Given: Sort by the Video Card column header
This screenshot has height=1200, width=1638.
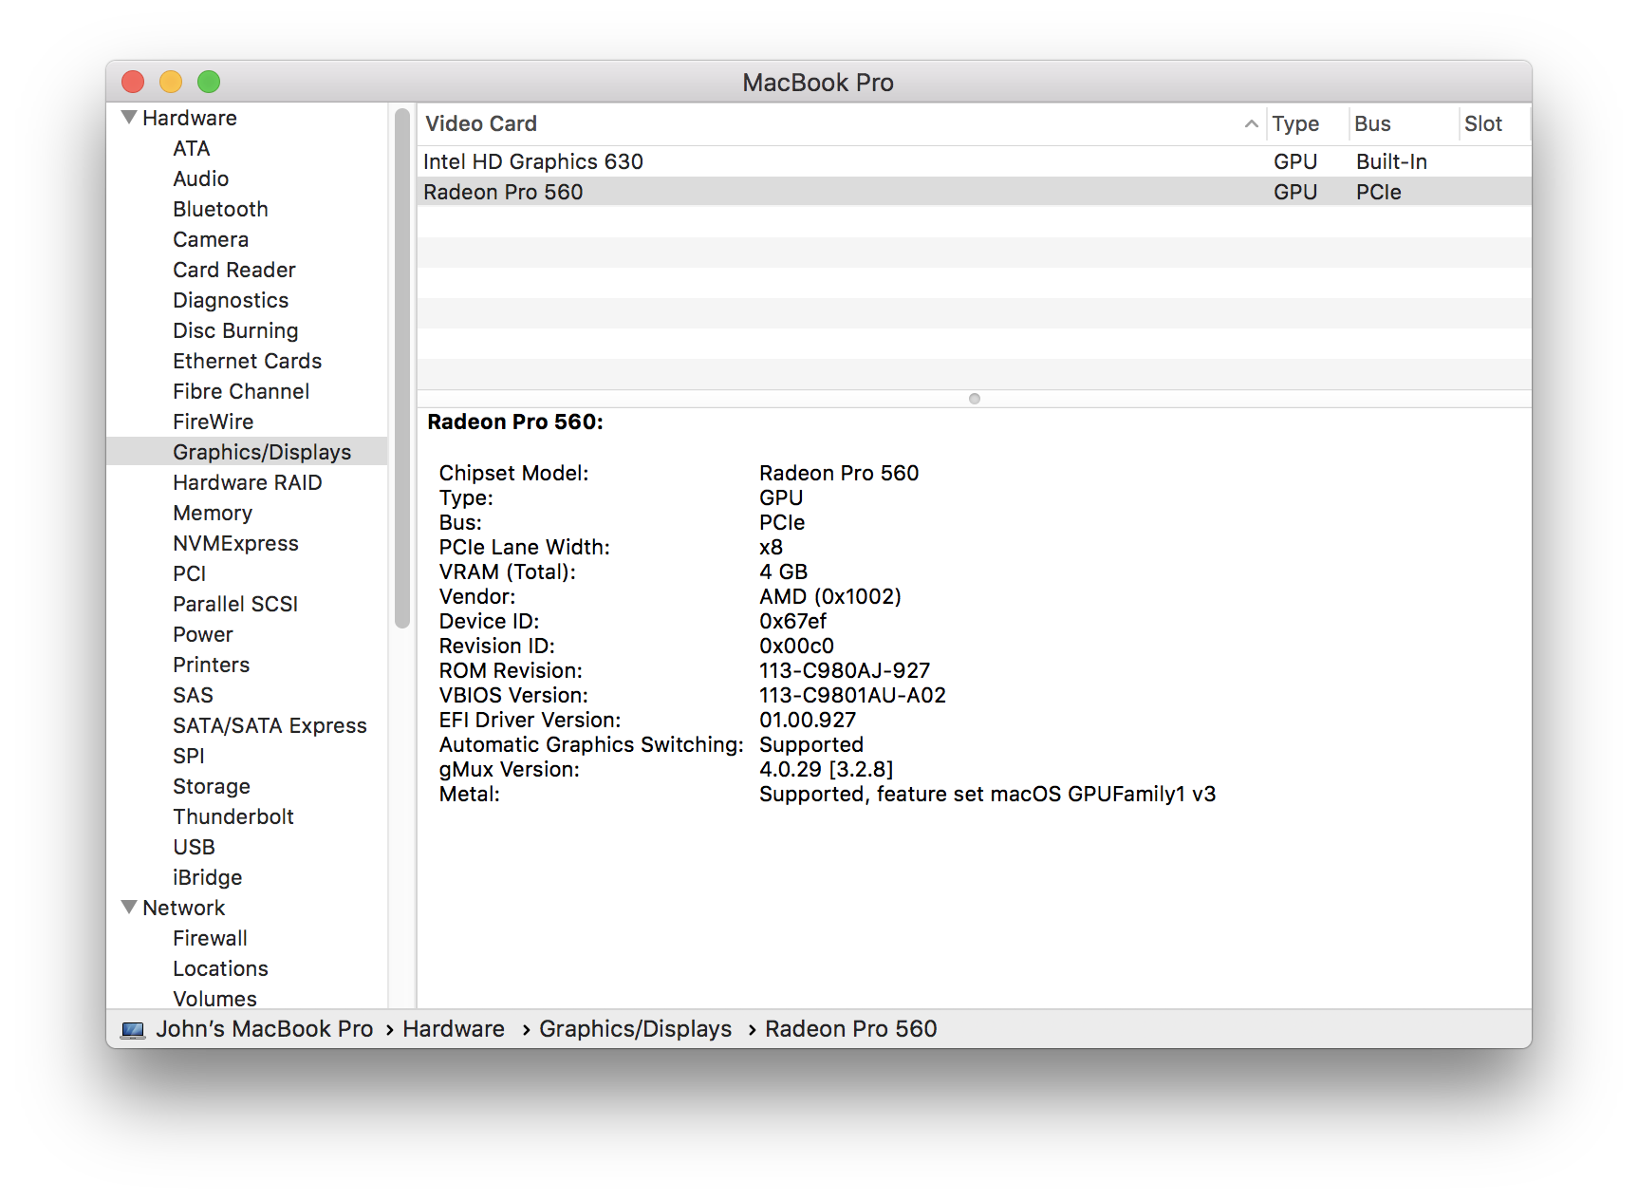Looking at the screenshot, I should [x=481, y=123].
